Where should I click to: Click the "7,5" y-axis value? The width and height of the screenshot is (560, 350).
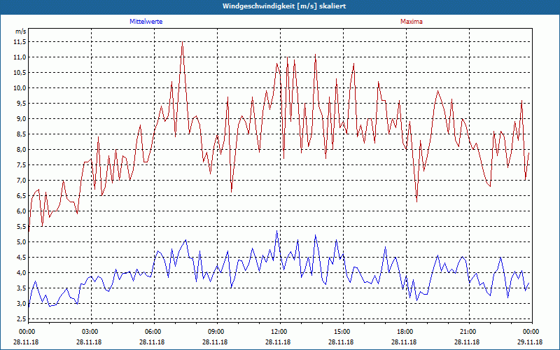22,164
